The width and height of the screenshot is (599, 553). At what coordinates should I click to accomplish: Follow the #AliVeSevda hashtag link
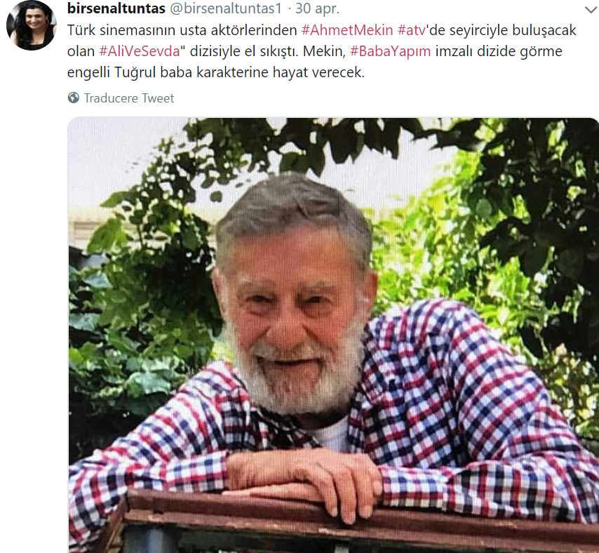(140, 51)
